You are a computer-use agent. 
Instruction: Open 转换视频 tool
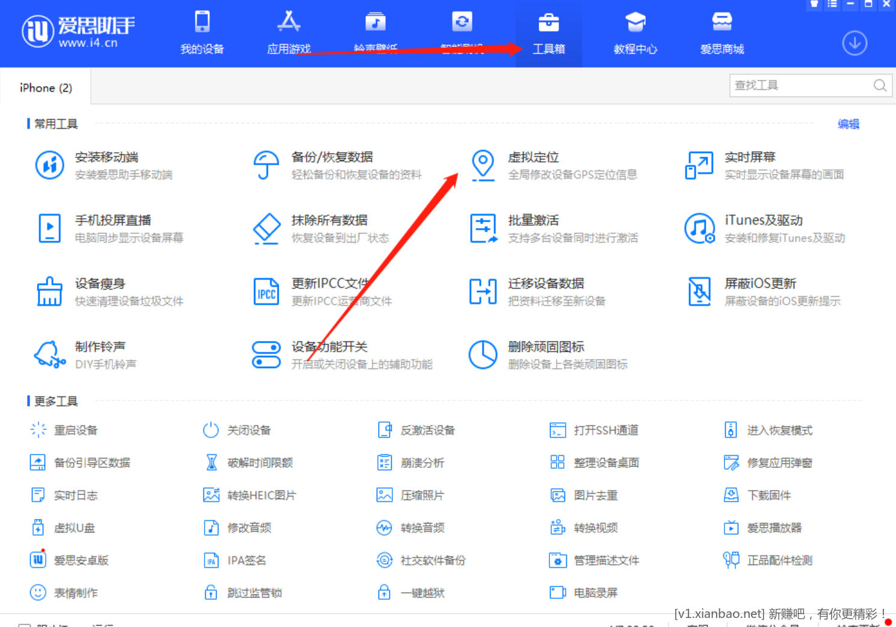[584, 528]
